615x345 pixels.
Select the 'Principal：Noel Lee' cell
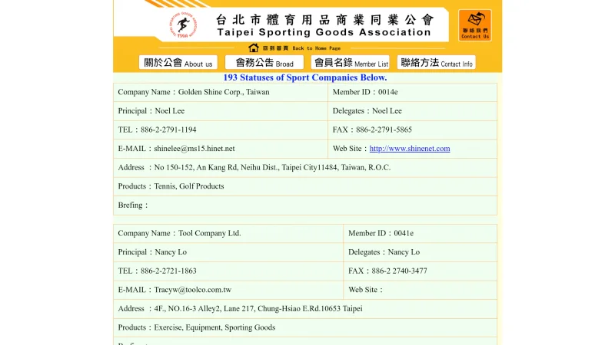221,111
